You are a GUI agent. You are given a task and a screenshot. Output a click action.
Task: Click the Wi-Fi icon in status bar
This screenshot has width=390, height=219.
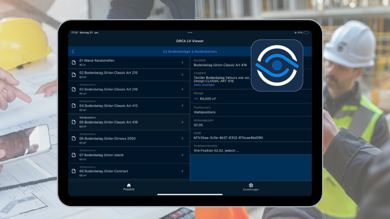coord(295,32)
